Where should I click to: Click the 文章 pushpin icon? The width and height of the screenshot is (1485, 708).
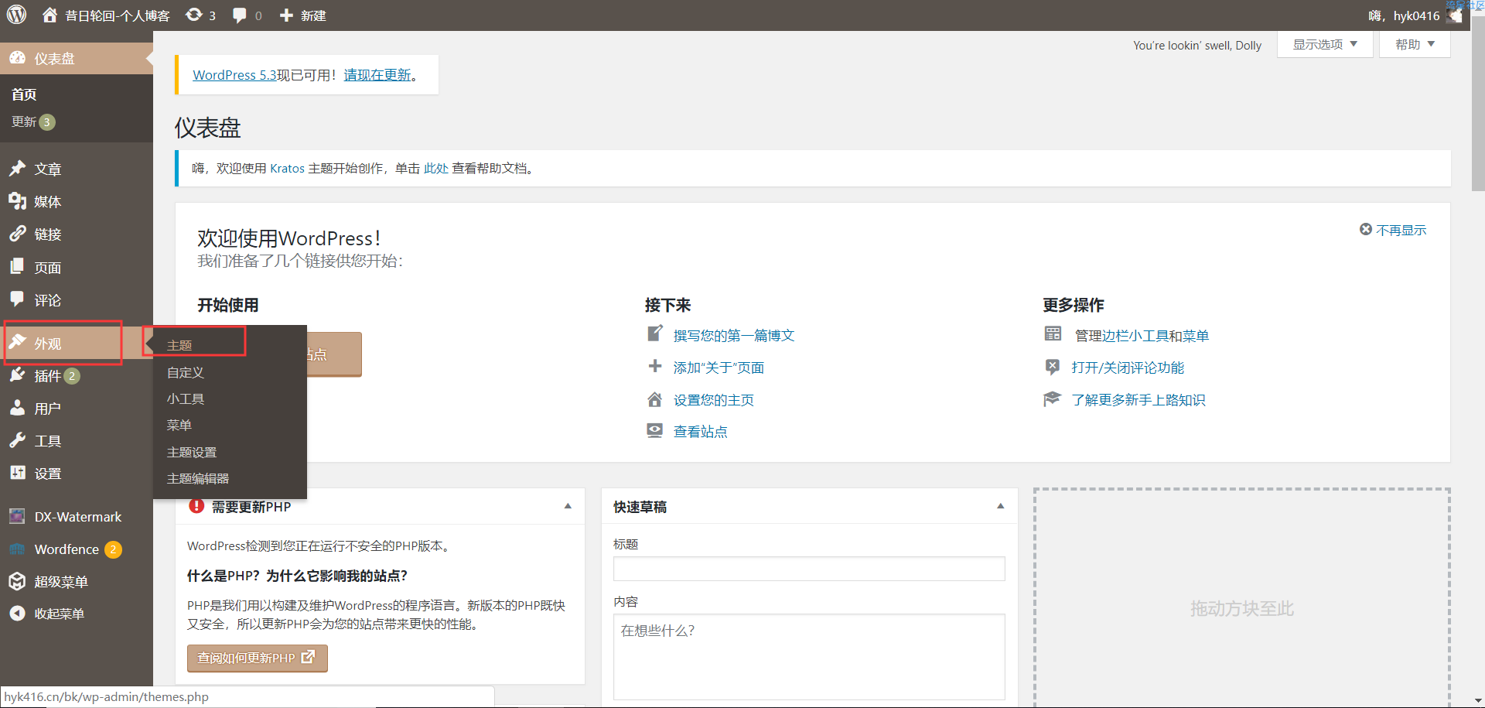17,169
